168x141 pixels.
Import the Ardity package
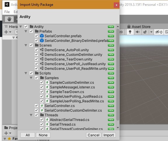coord(108,135)
